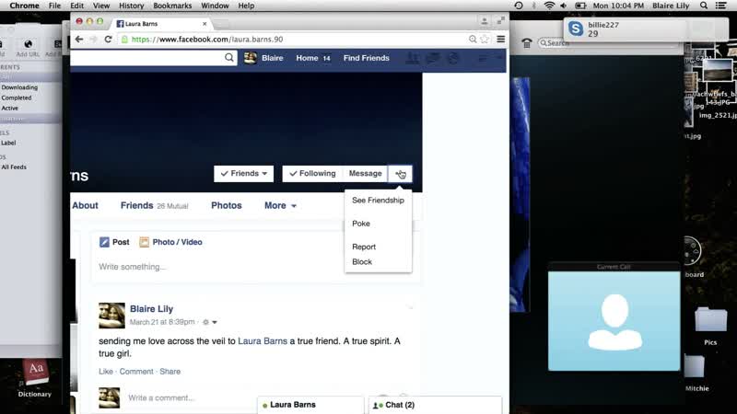Follow the Laura Barns link in post
The image size is (737, 414).
(x=263, y=341)
